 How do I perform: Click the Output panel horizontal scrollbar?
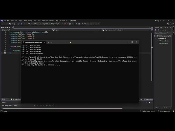click(x=62, y=108)
